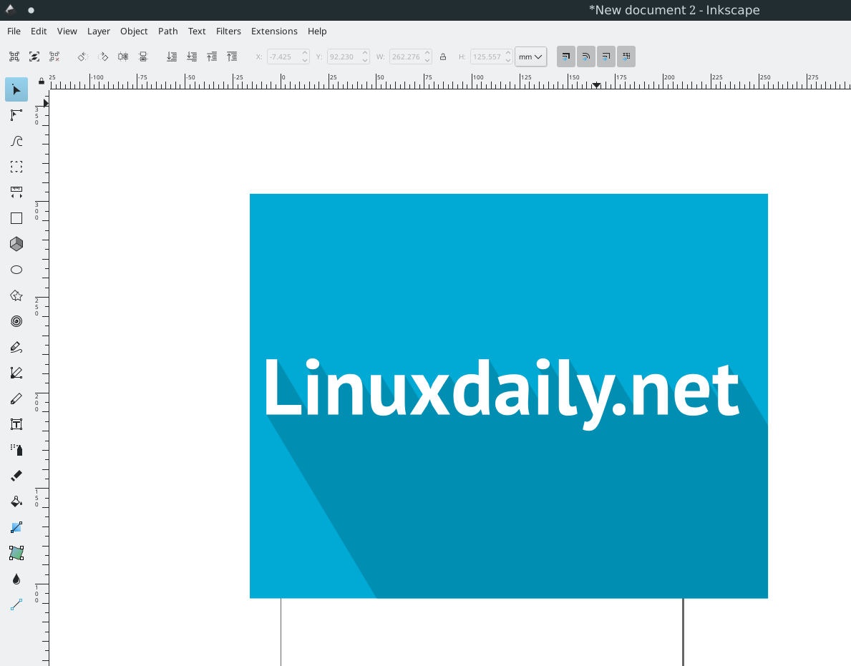The image size is (851, 666).
Task: Select the Paint bucket fill tool
Action: click(16, 501)
